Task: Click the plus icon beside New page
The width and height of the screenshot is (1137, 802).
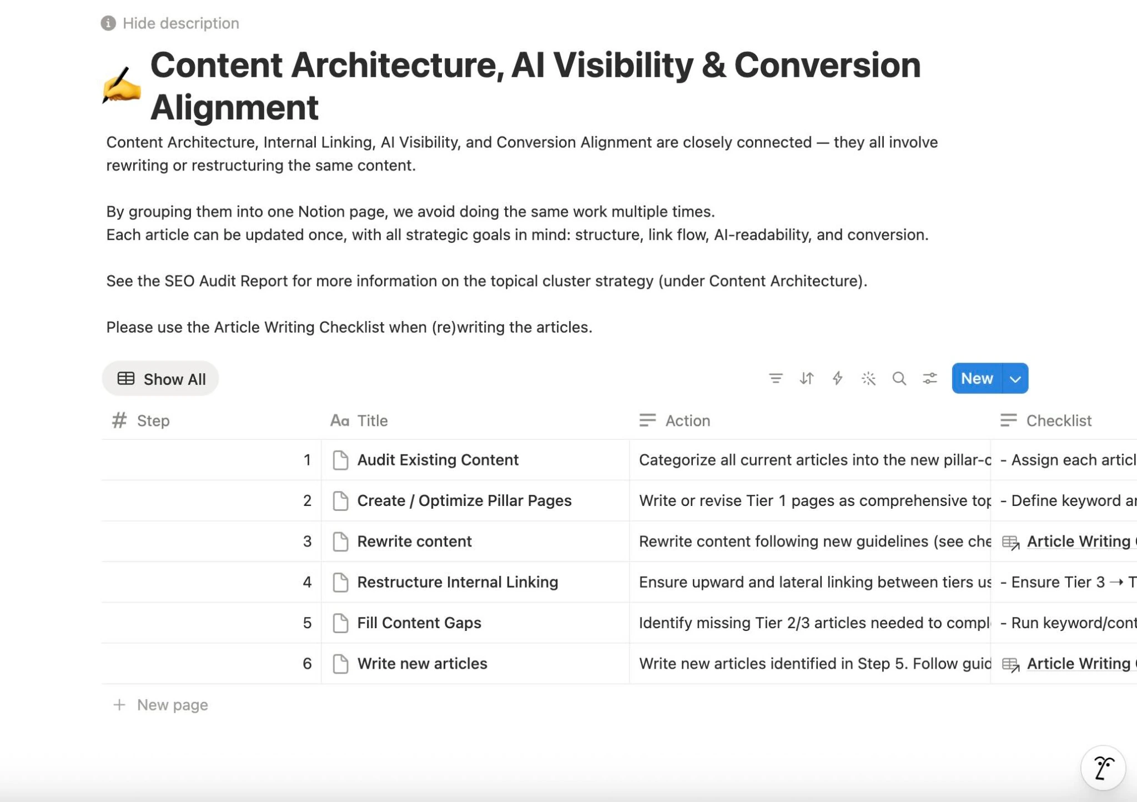Action: tap(119, 705)
